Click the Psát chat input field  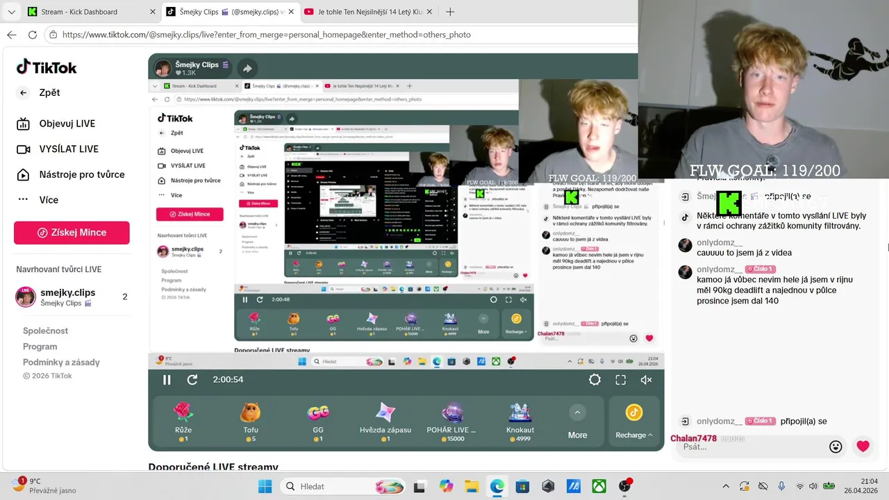point(751,447)
